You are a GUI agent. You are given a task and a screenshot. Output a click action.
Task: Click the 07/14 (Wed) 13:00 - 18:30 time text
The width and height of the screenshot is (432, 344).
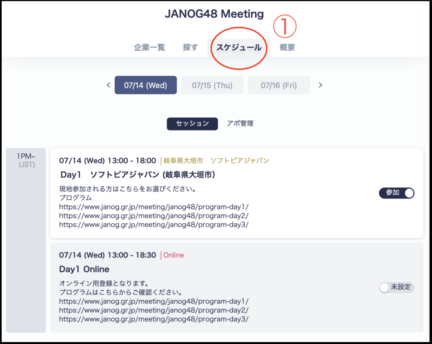click(x=108, y=255)
